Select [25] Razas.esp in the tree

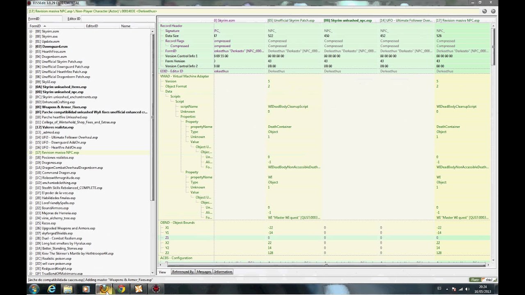point(46,223)
